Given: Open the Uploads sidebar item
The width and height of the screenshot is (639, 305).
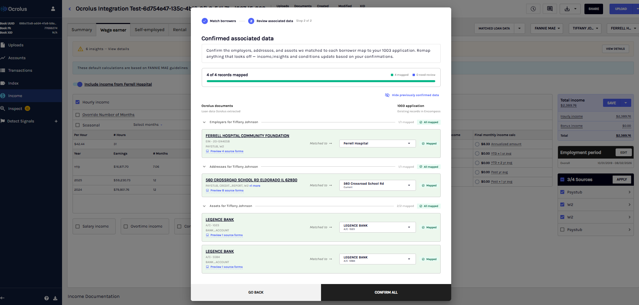Looking at the screenshot, I should [16, 45].
